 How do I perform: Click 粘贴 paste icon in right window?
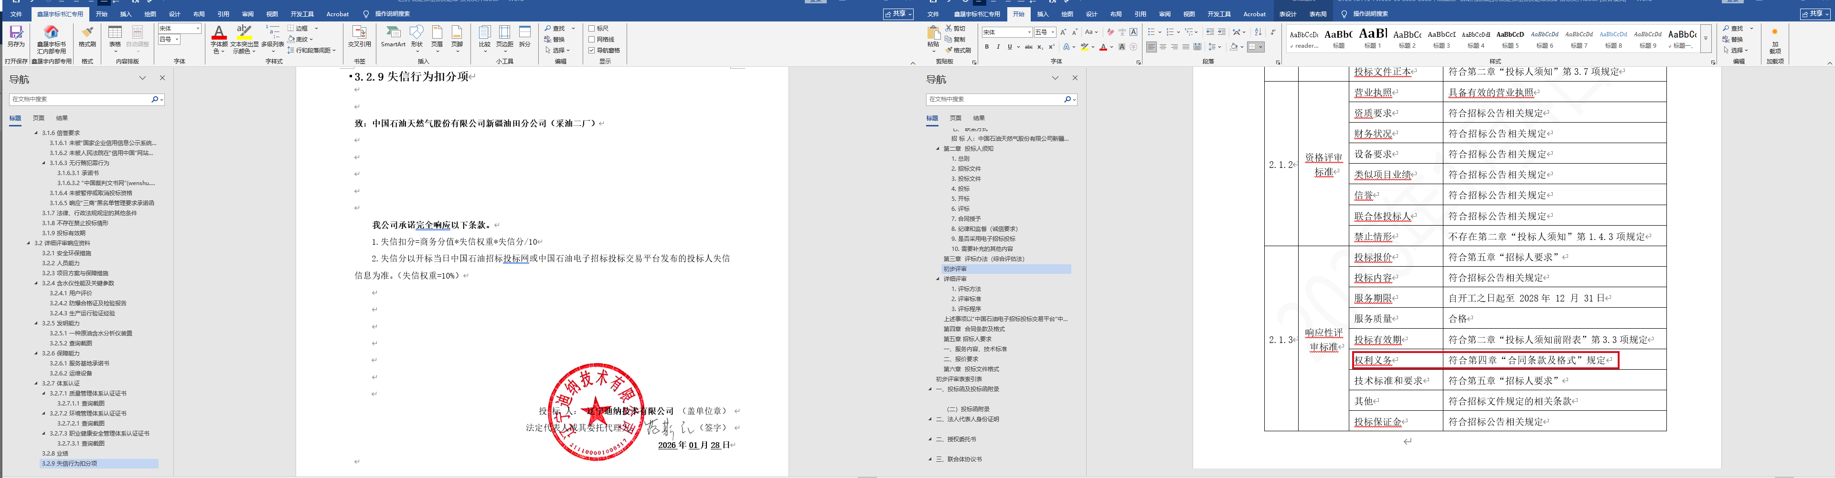point(934,37)
